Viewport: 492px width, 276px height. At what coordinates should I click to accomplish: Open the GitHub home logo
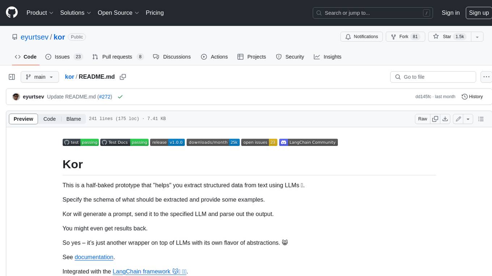12,13
